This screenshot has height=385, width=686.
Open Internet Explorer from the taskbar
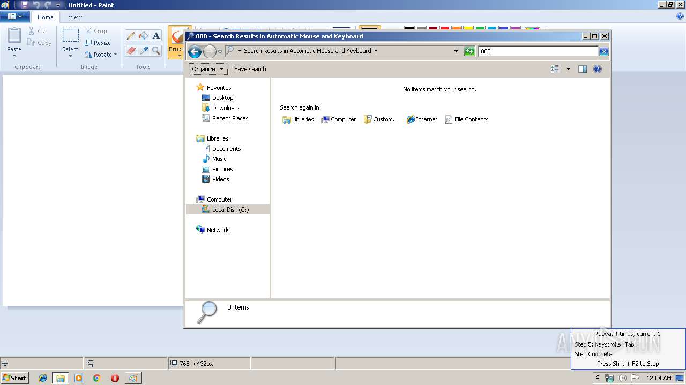43,378
